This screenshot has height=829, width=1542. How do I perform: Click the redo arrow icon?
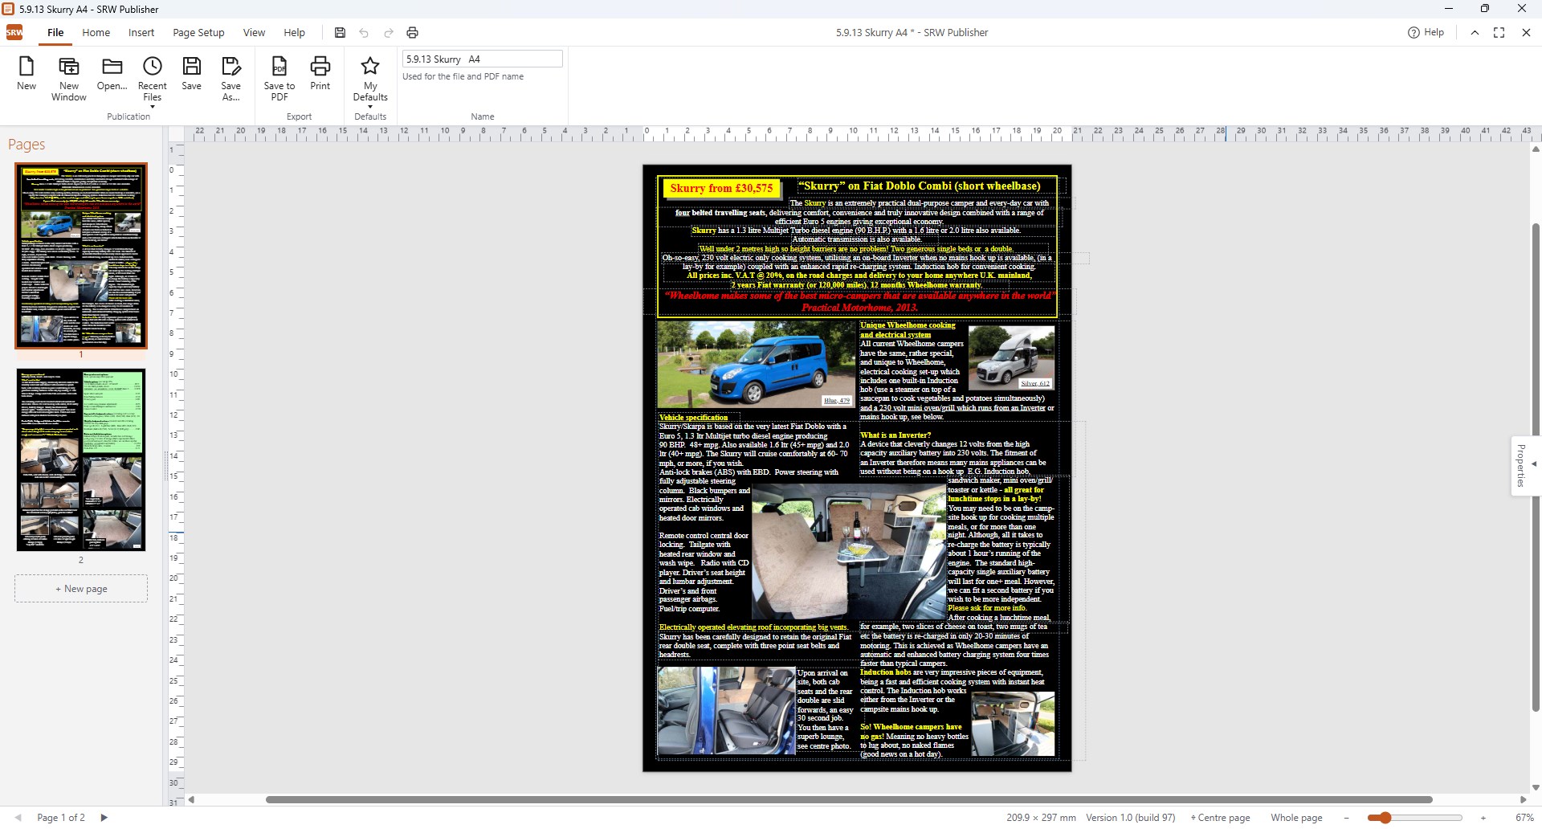389,33
